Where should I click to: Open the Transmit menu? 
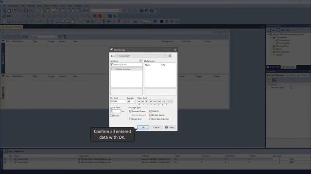(31, 6)
